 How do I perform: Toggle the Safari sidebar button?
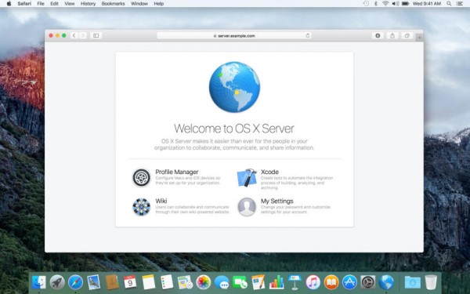(x=96, y=35)
